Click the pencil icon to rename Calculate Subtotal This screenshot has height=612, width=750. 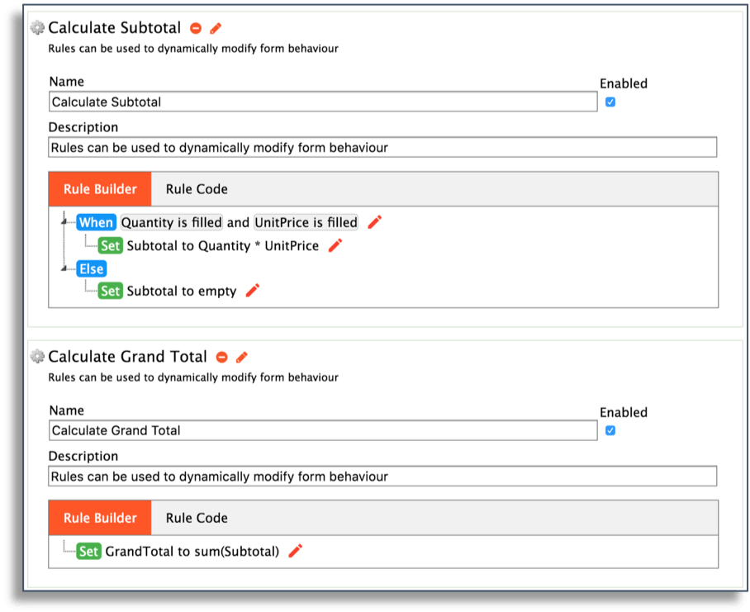tap(215, 27)
